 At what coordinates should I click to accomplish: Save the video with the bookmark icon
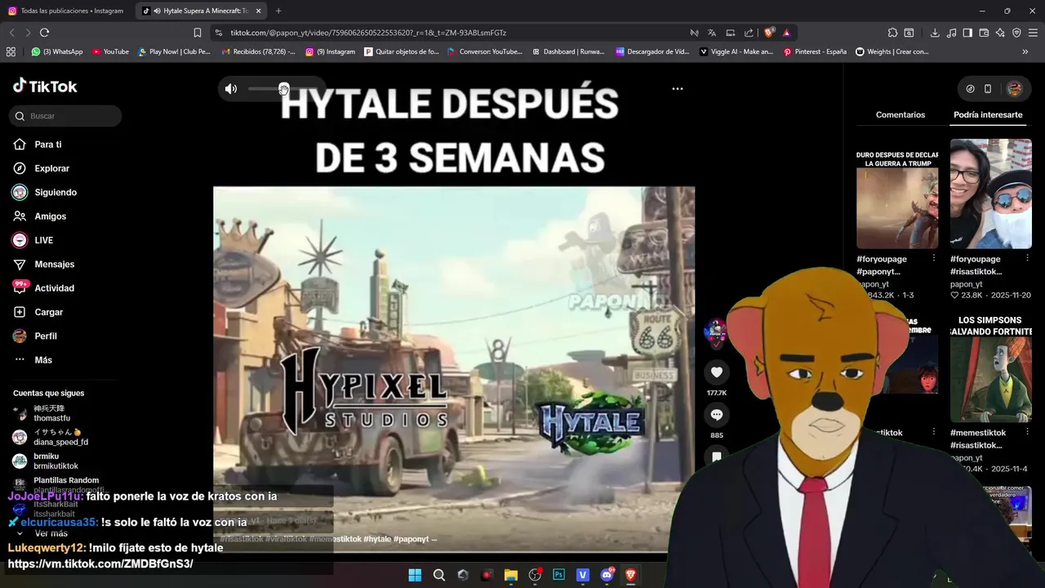(716, 457)
